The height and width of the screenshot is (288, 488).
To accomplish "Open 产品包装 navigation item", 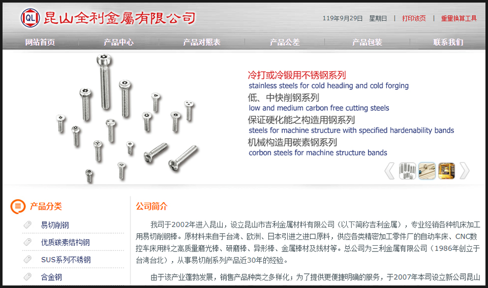I will point(367,42).
